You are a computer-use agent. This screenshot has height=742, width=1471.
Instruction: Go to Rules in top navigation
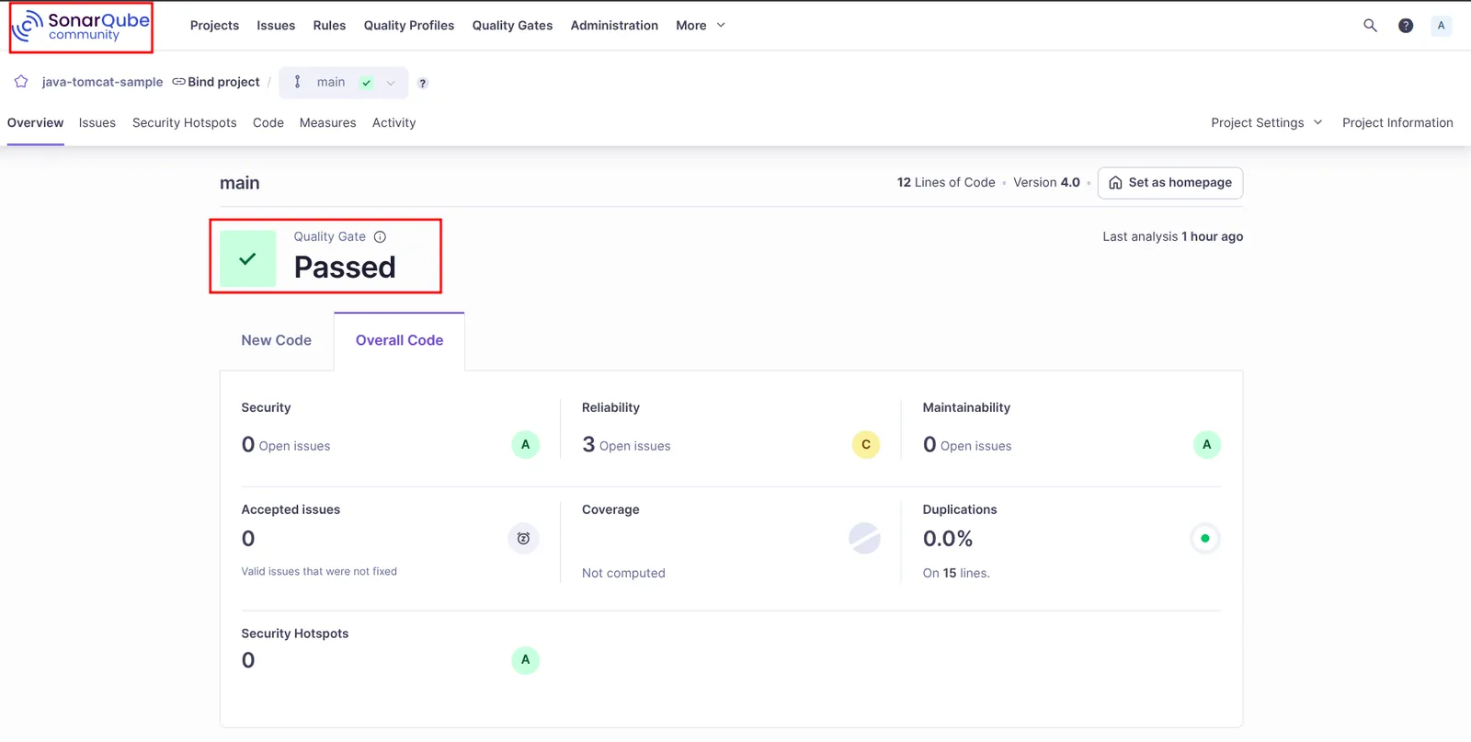[329, 26]
